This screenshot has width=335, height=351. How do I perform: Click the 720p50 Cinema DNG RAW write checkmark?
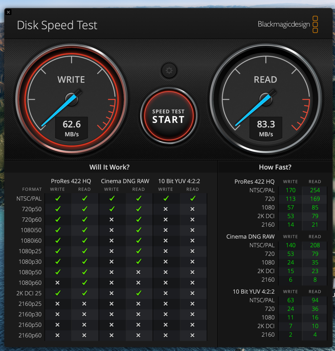[112, 209]
